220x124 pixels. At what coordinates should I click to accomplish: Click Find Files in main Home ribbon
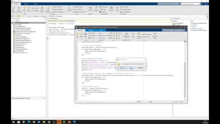[x=35, y=8]
